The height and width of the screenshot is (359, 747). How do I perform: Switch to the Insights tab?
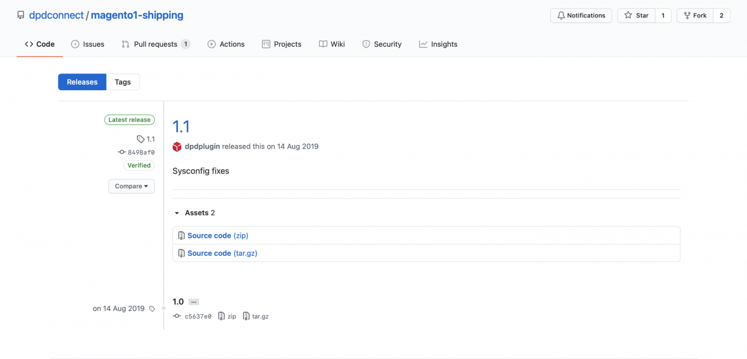point(438,44)
